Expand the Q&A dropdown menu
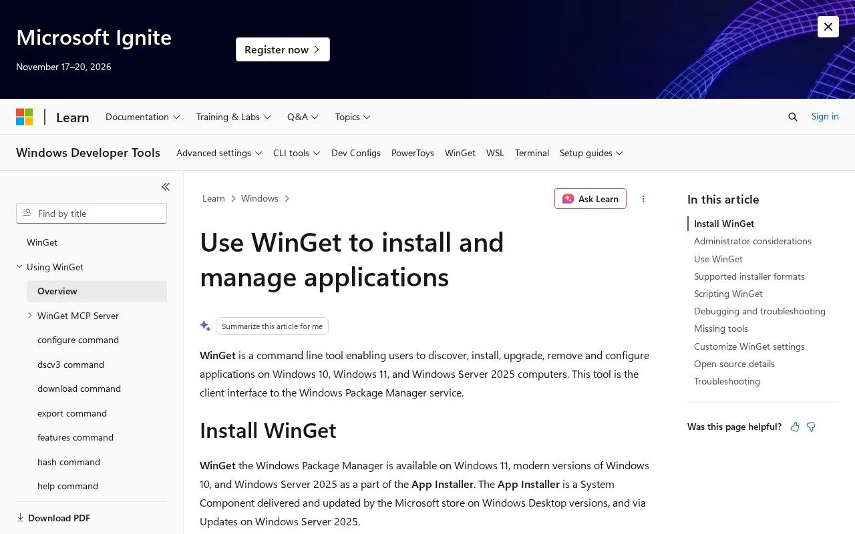Screen dimensions: 855x534 pos(303,117)
